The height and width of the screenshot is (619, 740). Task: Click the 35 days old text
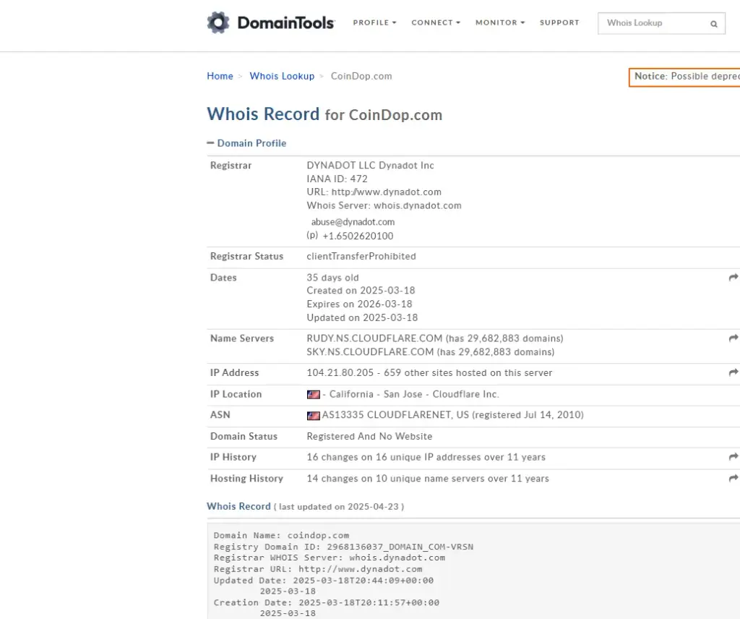332,278
